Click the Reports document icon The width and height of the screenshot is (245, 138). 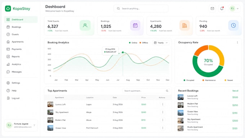pyautogui.click(x=8, y=57)
